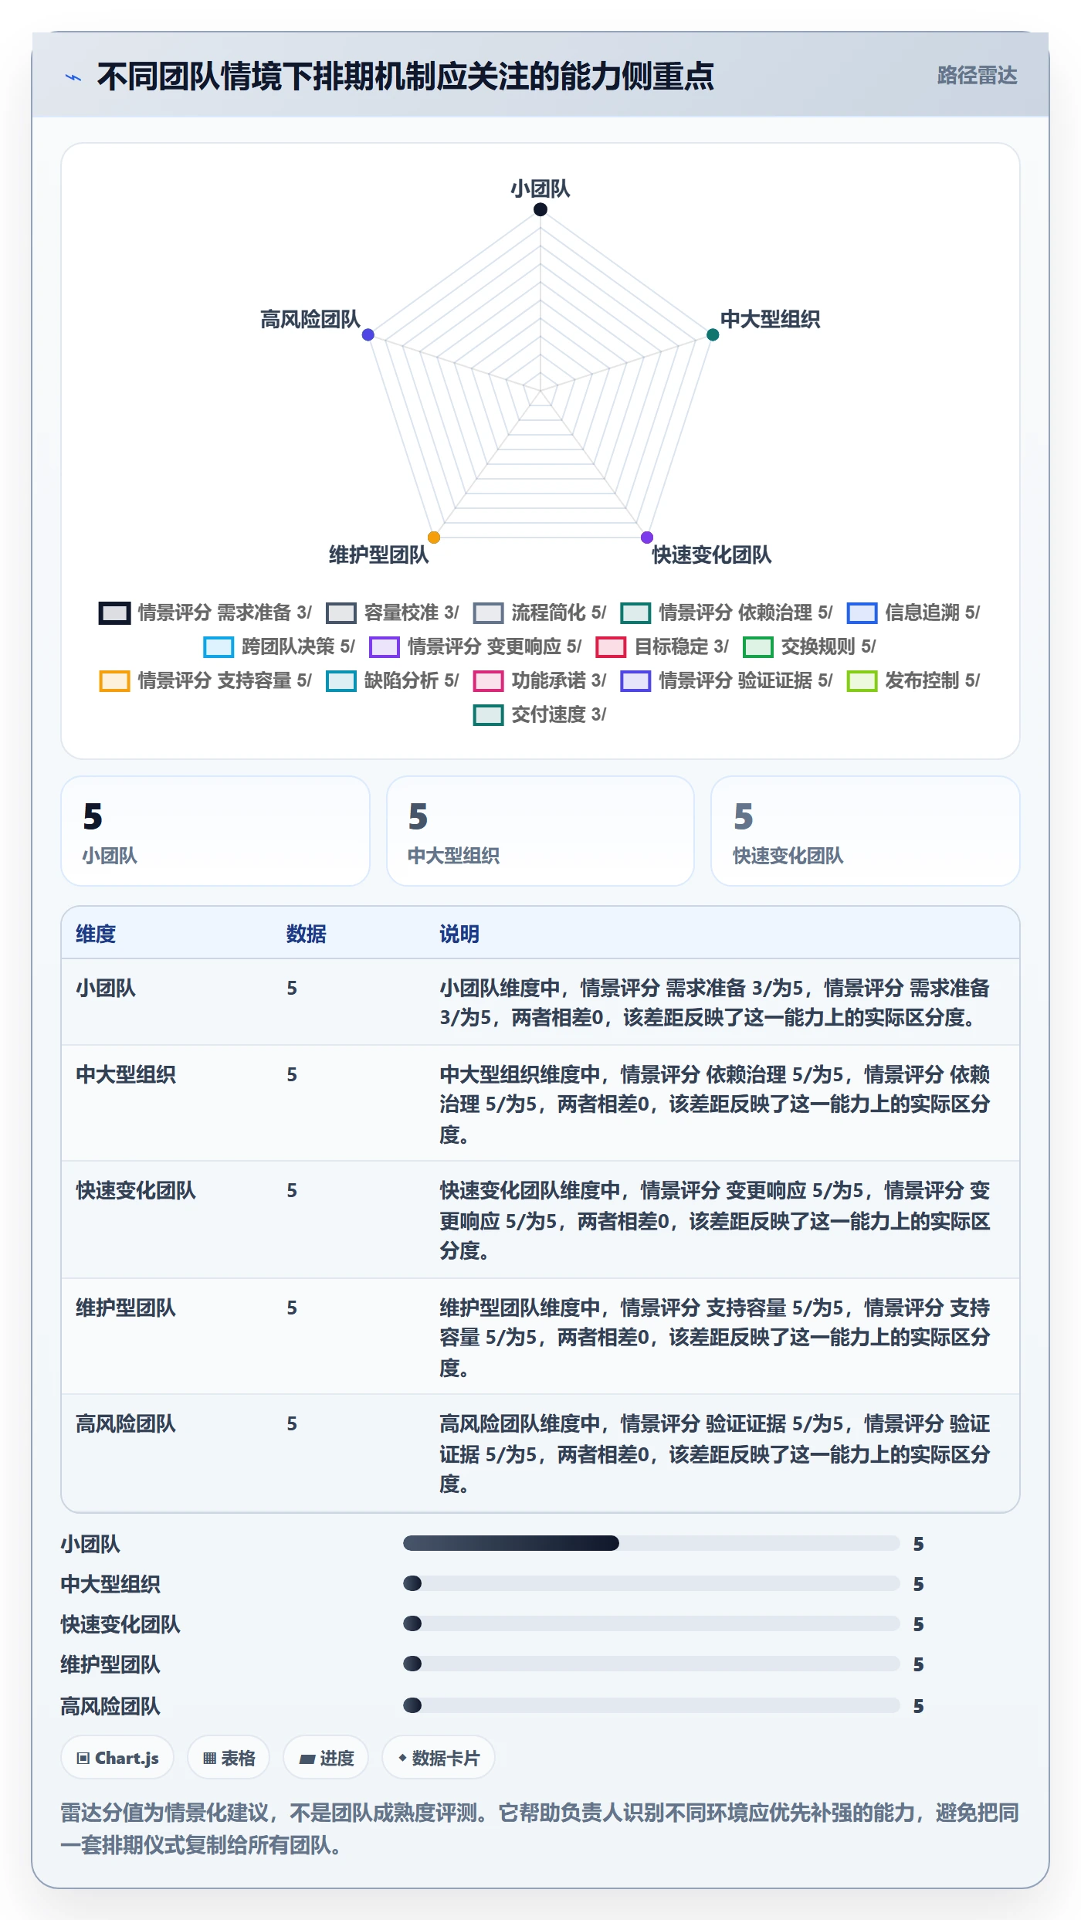Toggle 情景评分 需求准备 3/ legend entry
Viewport: 1081px width, 1920px height.
click(x=205, y=612)
